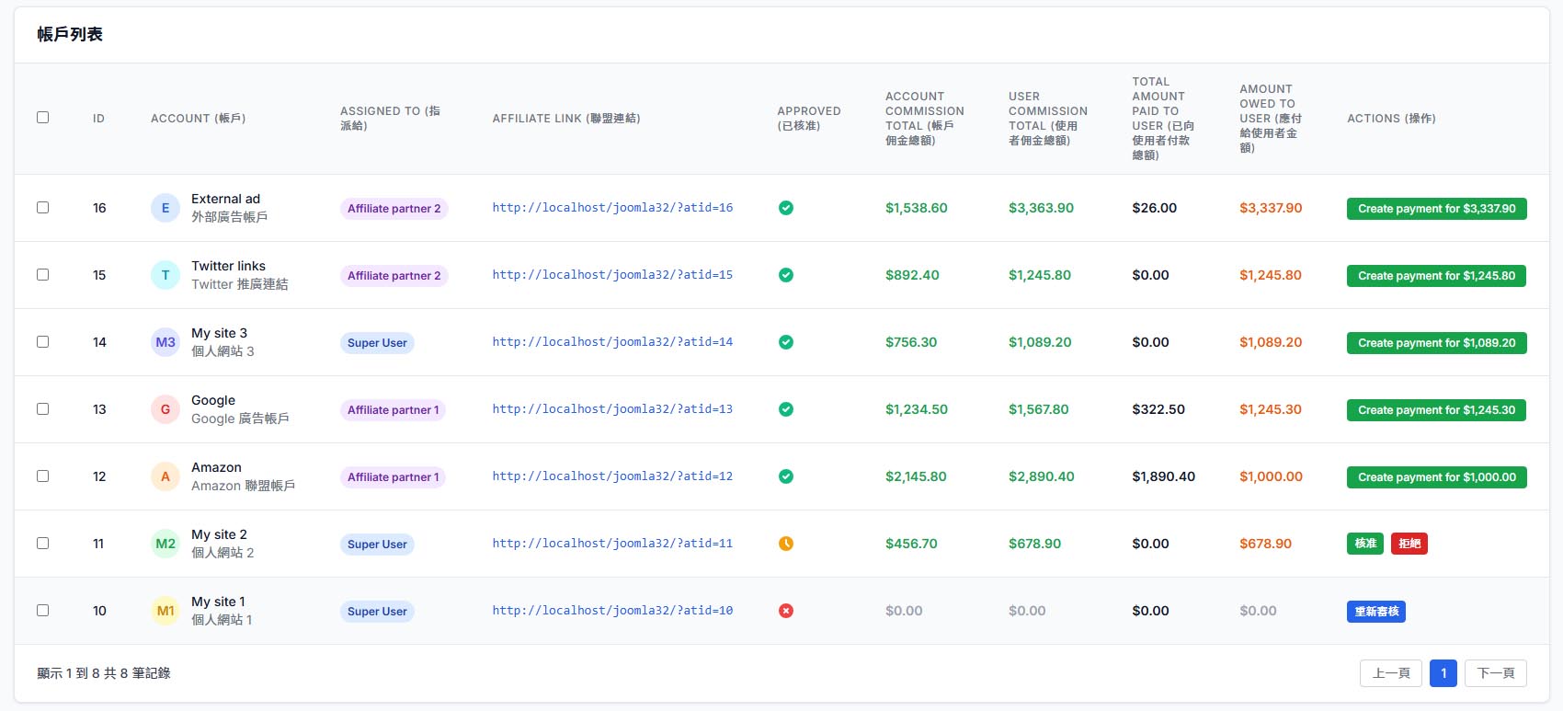
Task: Create payment for $1,089.20
Action: point(1437,343)
